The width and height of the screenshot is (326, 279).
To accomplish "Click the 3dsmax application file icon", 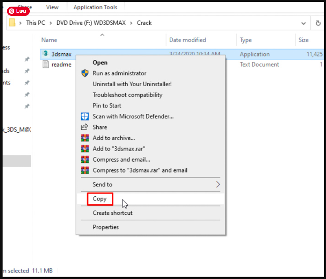I will (46, 54).
